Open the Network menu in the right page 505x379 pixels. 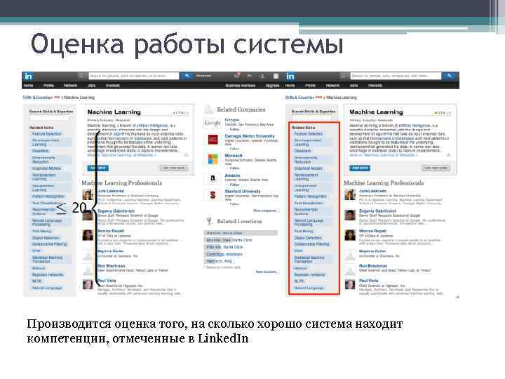[x=332, y=86]
